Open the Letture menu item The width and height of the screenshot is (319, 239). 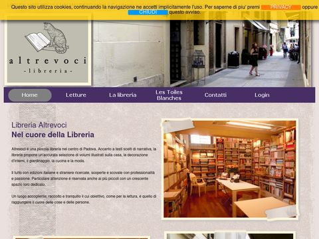pos(76,95)
